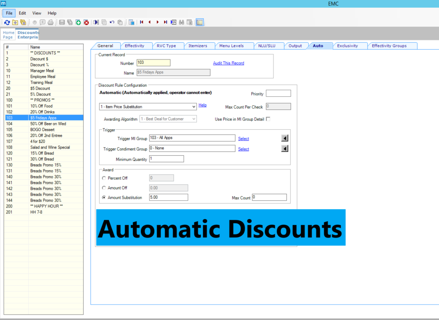
Task: Go to First Record icon
Action: click(141, 22)
